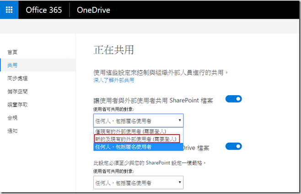Open 儲存空間 in the sidebar
Screen dimensions: 301x194
(x=17, y=92)
